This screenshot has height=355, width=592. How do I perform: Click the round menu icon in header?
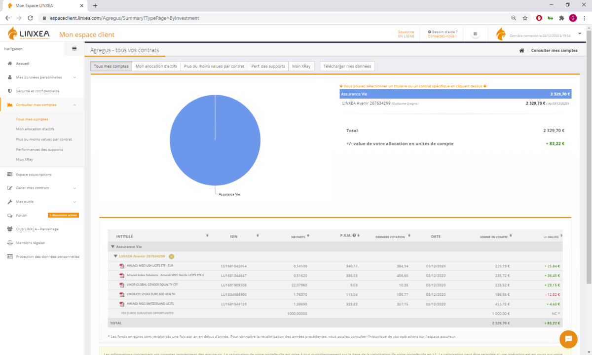(x=475, y=35)
